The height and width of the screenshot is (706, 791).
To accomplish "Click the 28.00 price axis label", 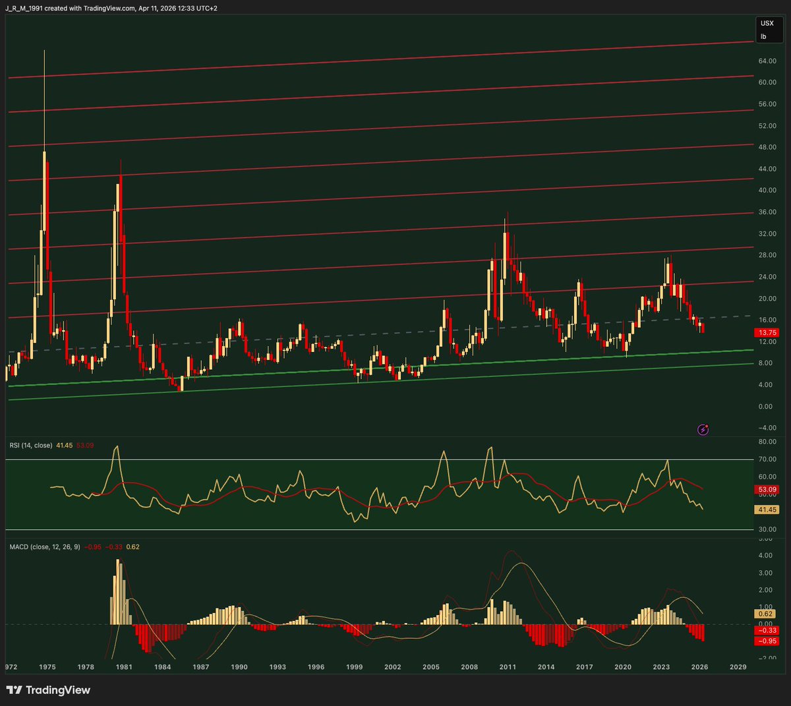I will pos(767,256).
